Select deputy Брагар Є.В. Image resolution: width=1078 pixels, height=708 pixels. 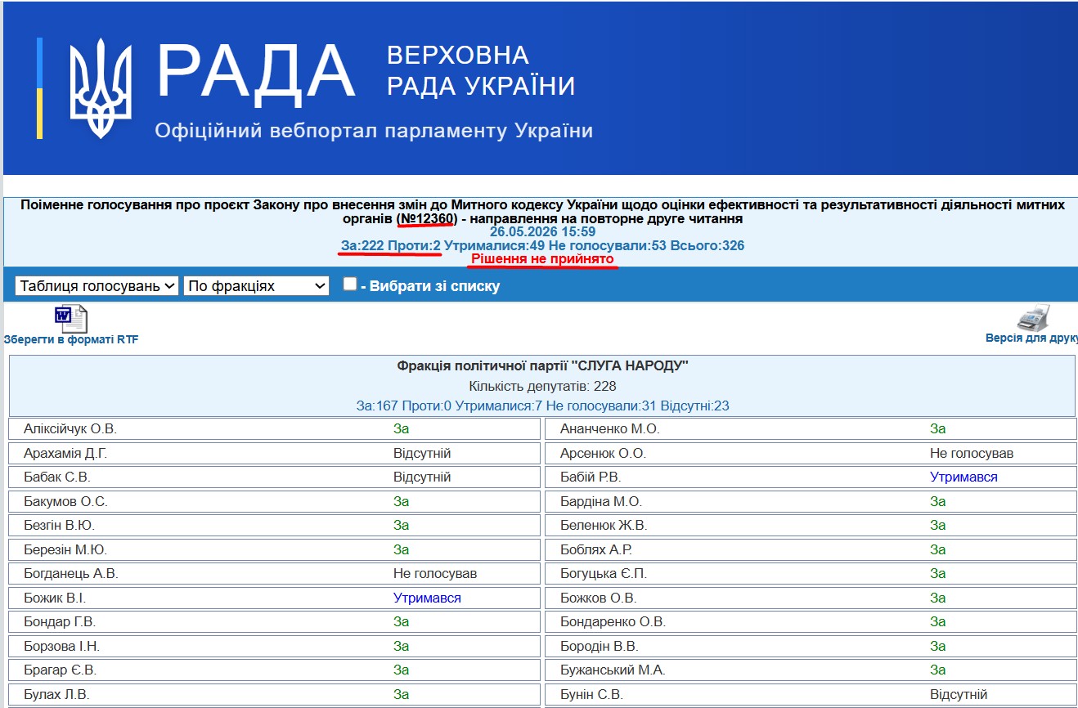click(60, 670)
